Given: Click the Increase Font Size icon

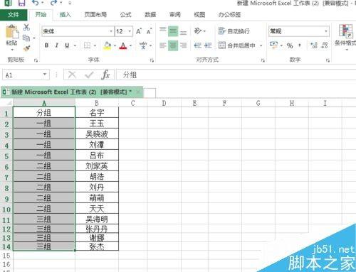Looking at the screenshot, I should 139,31.
